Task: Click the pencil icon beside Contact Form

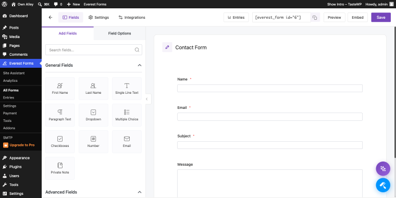Action: (x=167, y=47)
